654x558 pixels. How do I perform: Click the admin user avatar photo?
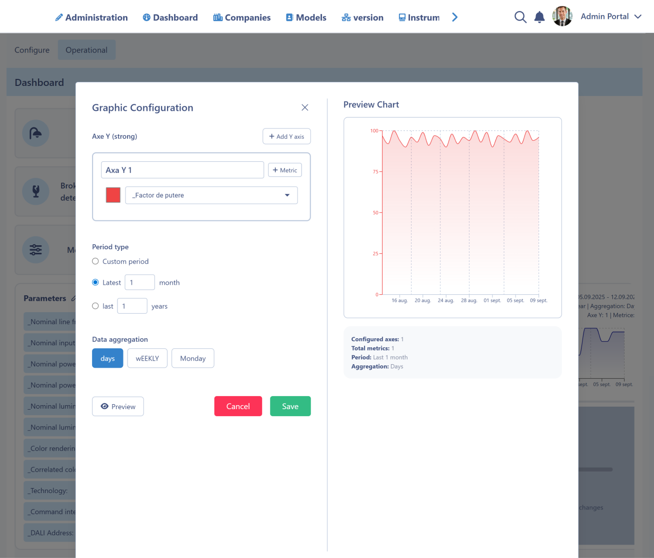562,16
